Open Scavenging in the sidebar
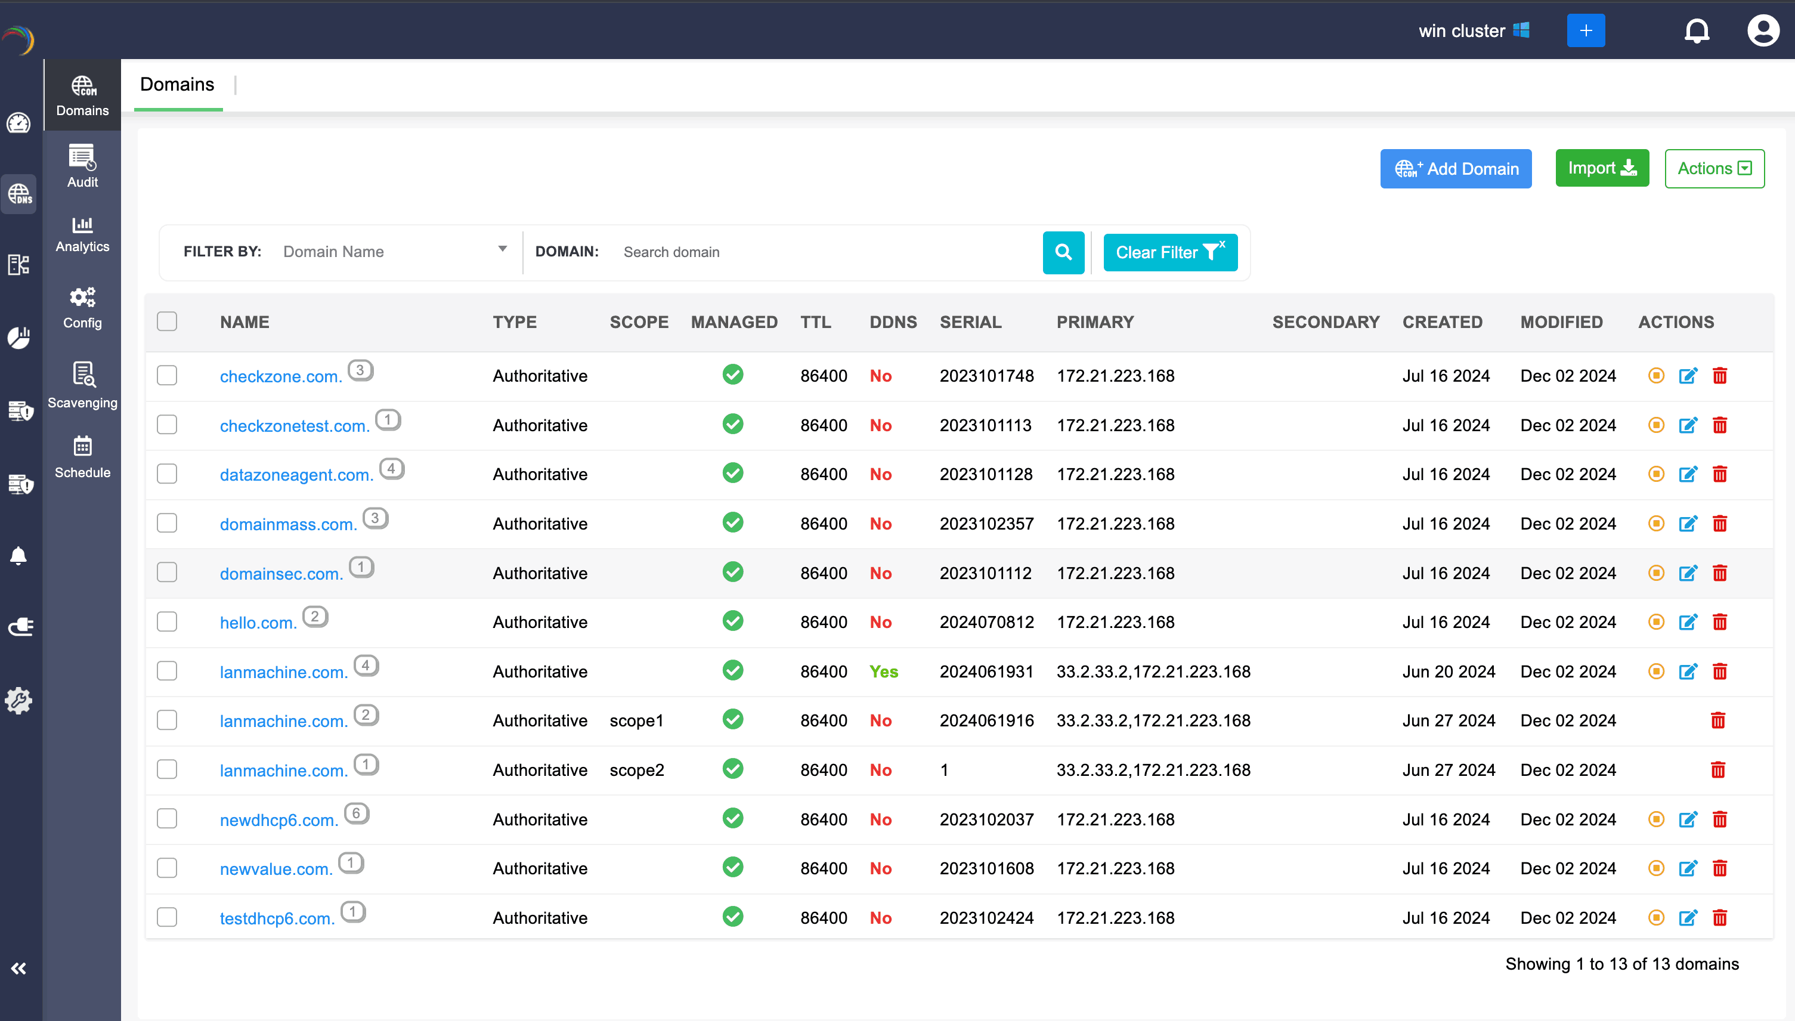 (x=82, y=385)
